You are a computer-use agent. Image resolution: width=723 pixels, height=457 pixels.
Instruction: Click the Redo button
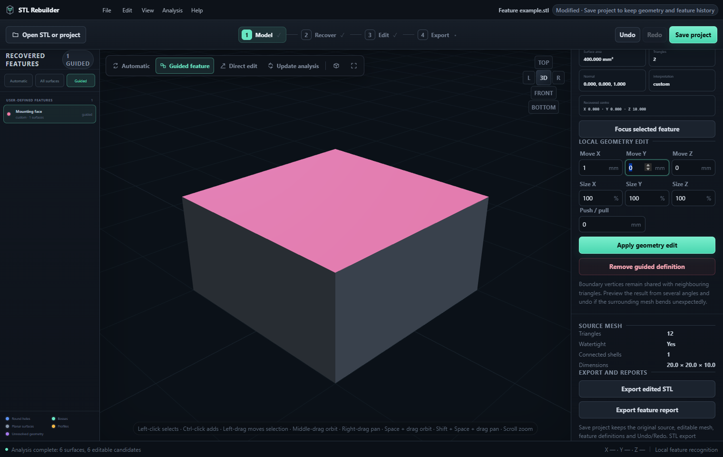pyautogui.click(x=655, y=35)
